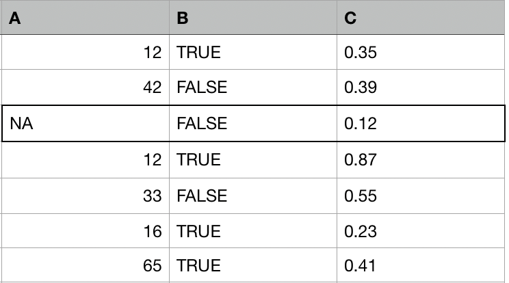Select the cell showing 0.23
Image resolution: width=509 pixels, height=283 pixels.
(x=421, y=231)
